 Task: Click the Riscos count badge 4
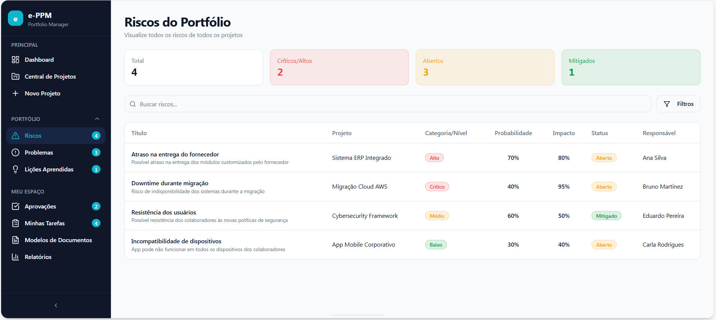(x=96, y=135)
